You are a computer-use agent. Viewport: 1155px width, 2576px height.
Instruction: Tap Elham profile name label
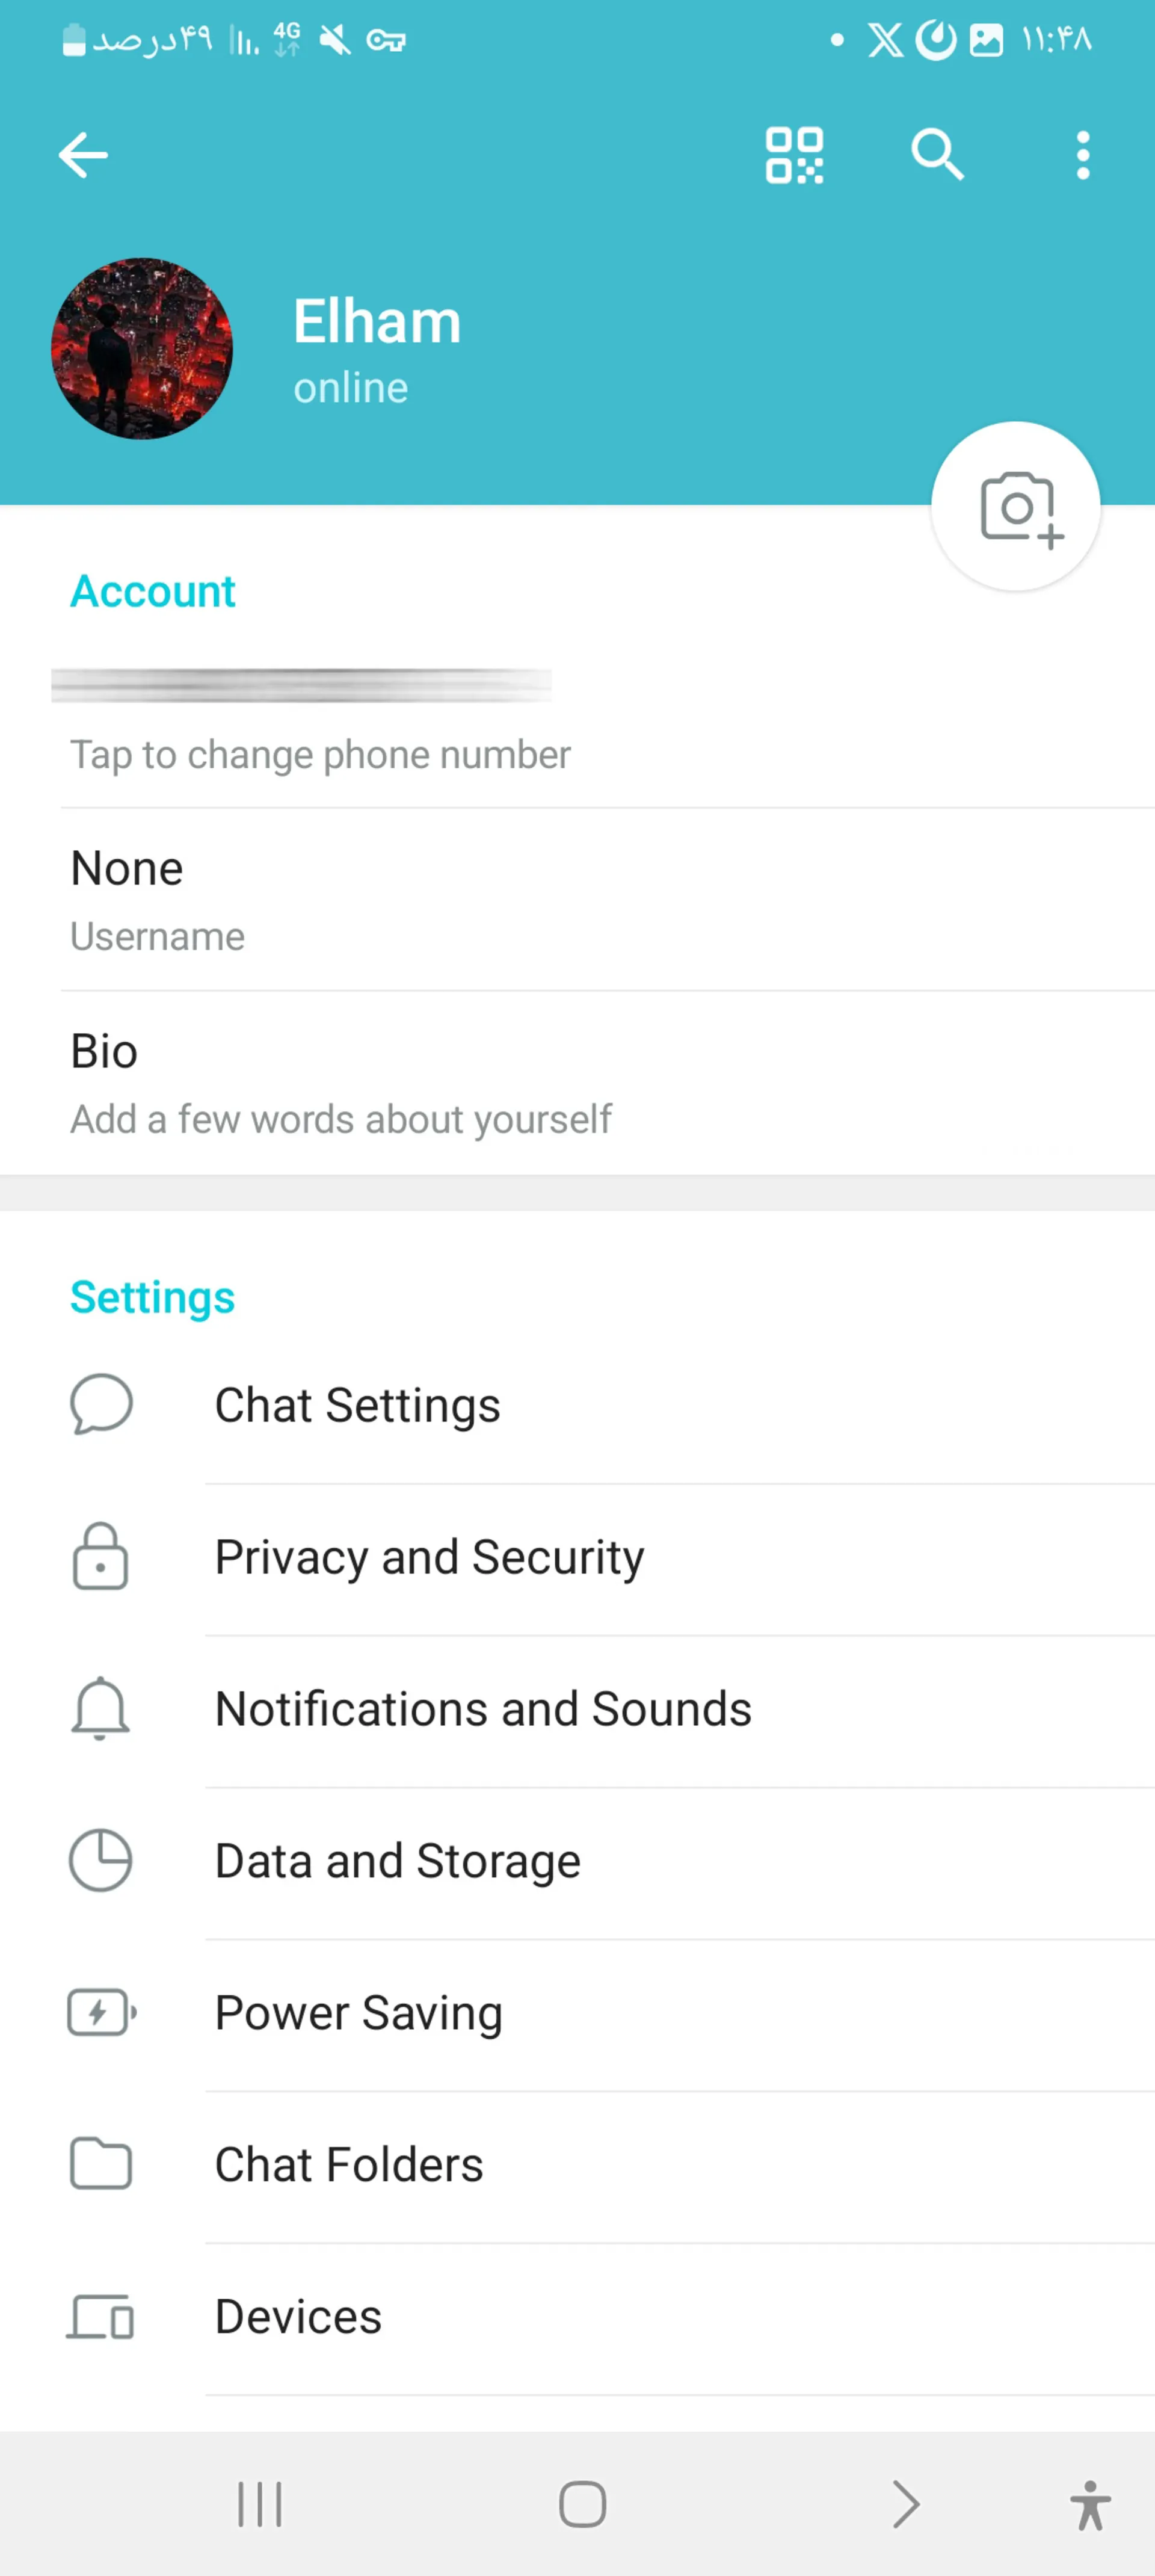pos(376,320)
